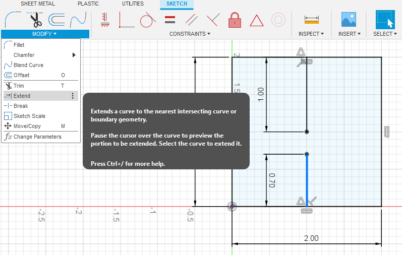The height and width of the screenshot is (255, 402).
Task: Select the Parallel constraint icon
Action: [191, 20]
